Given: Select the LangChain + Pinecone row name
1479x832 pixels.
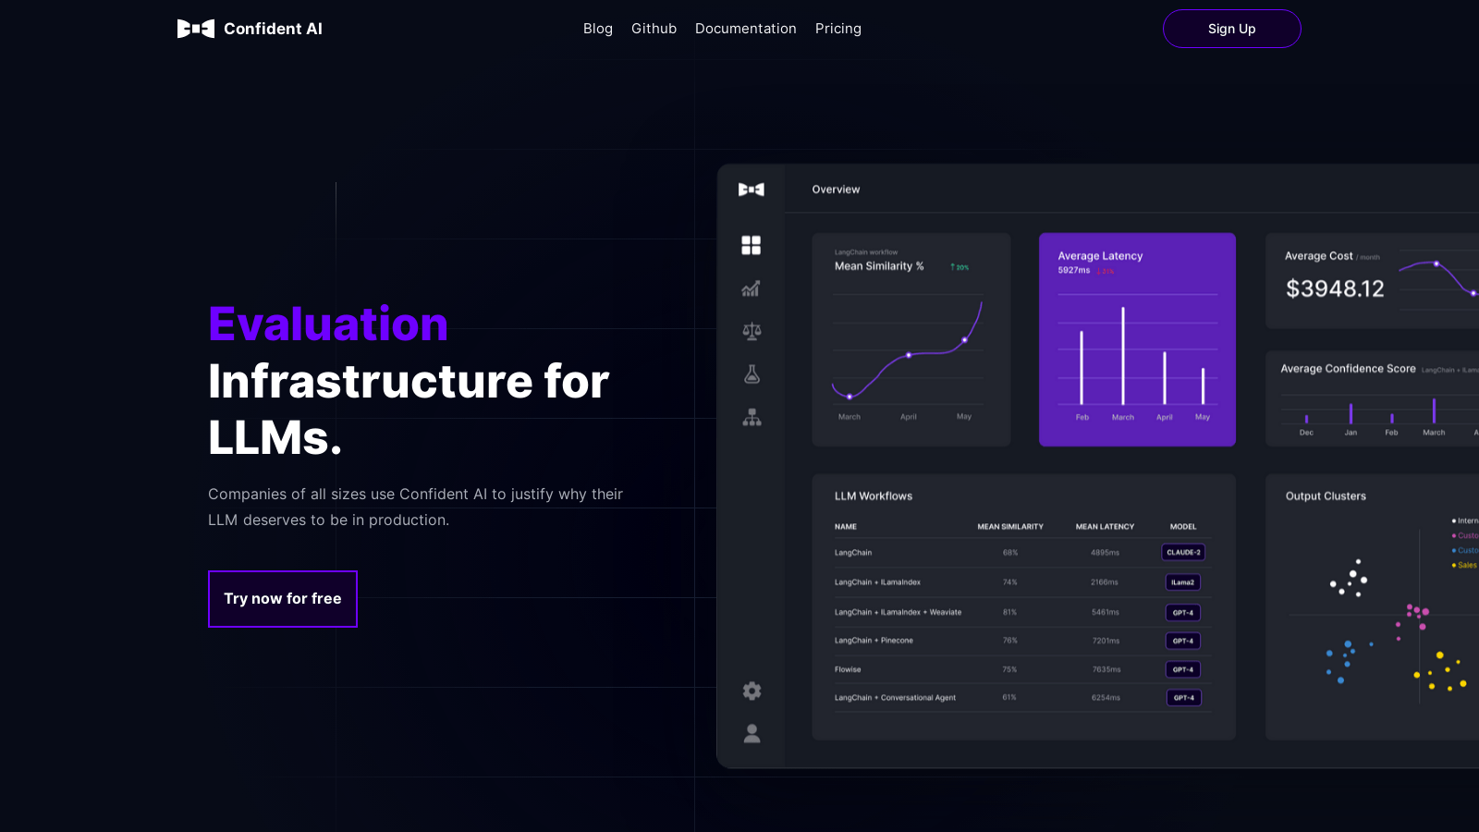Looking at the screenshot, I should (x=874, y=641).
